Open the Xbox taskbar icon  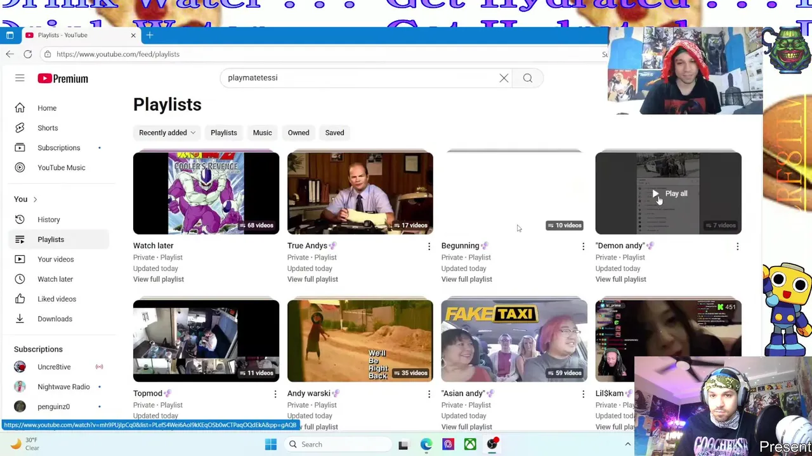(470, 445)
